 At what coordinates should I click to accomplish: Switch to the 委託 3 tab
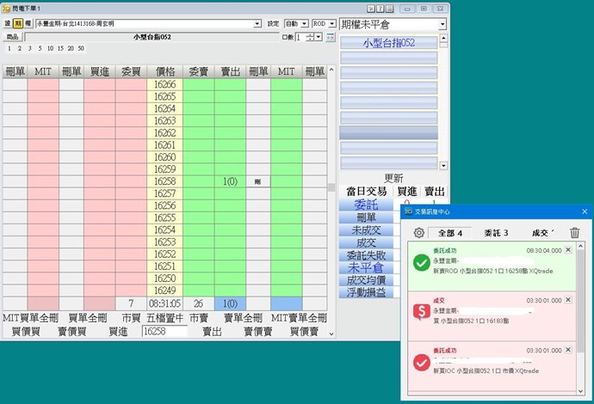pyautogui.click(x=495, y=232)
